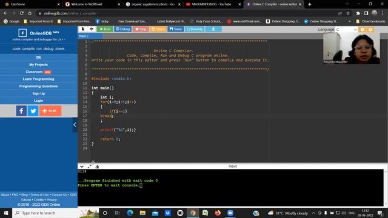388x218 pixels.
Task: Open the Zoom app in the taskbar
Action: [x=230, y=213]
